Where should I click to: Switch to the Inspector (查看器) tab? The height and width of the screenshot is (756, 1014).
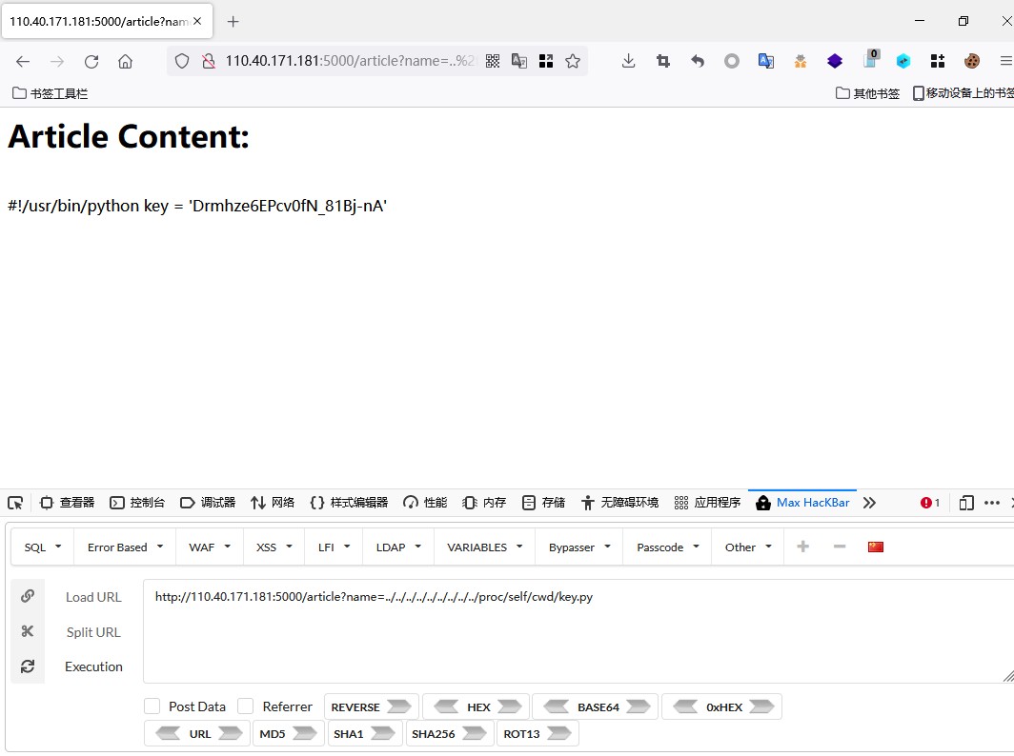coord(68,503)
